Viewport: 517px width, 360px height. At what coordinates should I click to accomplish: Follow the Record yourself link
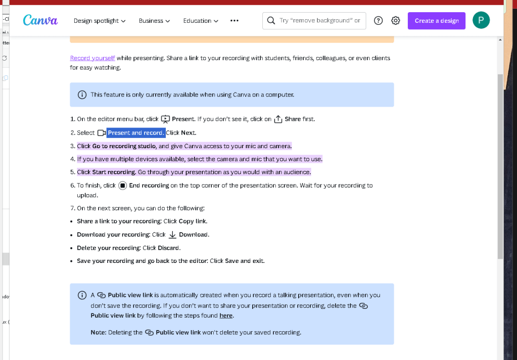point(92,58)
